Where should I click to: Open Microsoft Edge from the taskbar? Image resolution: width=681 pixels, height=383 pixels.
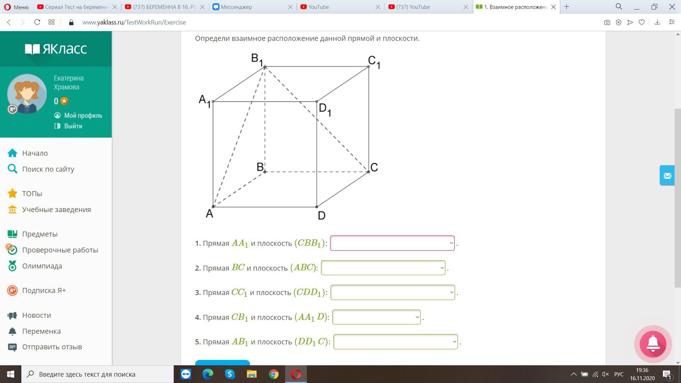coord(208,374)
